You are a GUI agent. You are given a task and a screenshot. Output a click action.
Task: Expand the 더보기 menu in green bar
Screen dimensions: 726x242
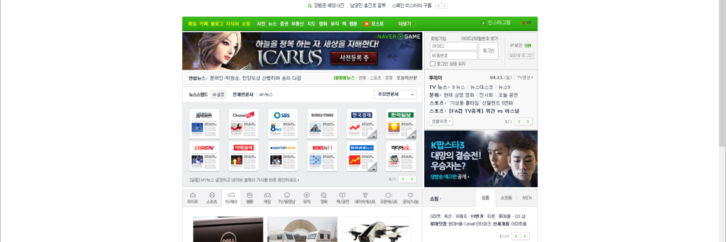tap(406, 24)
